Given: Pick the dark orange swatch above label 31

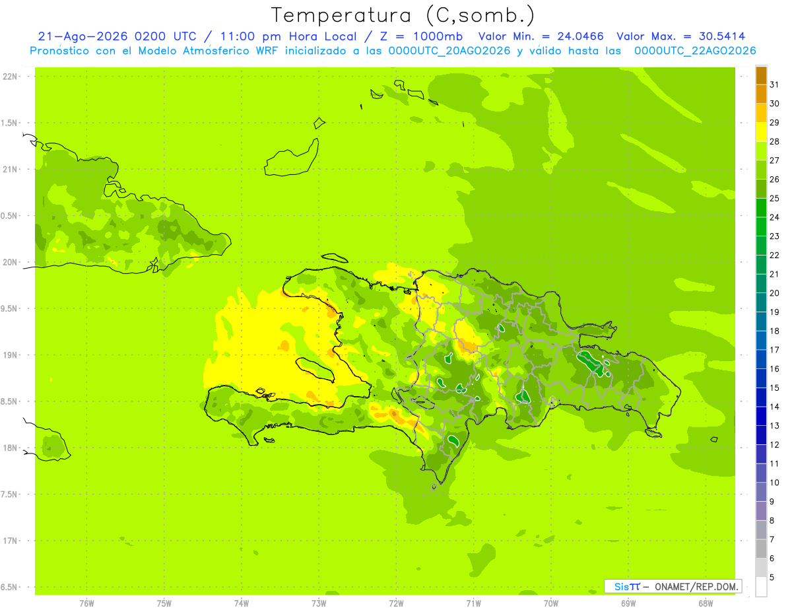Looking at the screenshot, I should tap(761, 75).
